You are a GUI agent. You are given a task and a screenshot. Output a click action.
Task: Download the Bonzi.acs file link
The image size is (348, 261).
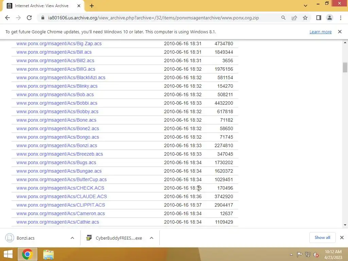[57, 145]
